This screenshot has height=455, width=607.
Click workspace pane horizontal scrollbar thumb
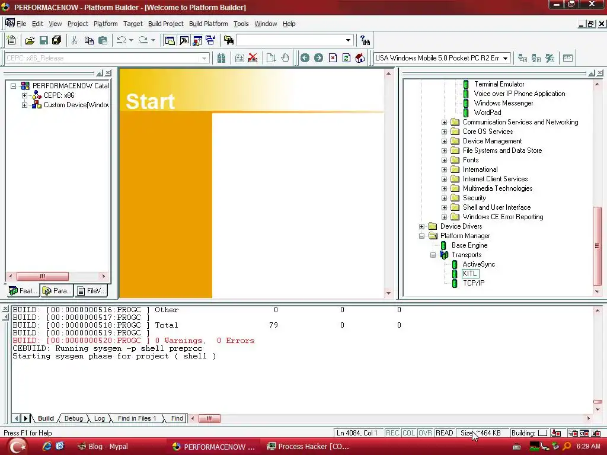pyautogui.click(x=43, y=276)
